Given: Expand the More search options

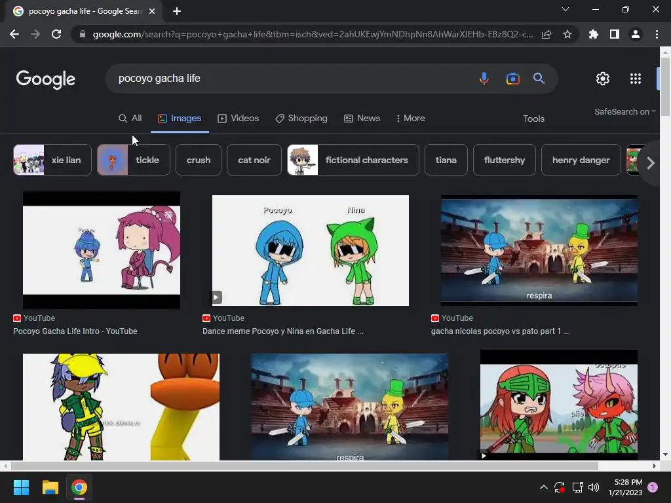Looking at the screenshot, I should (411, 119).
